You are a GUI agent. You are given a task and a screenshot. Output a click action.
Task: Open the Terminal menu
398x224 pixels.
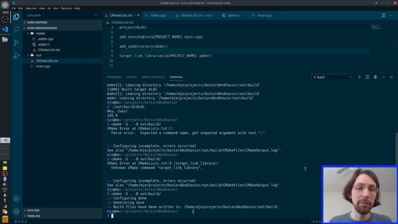[66, 8]
